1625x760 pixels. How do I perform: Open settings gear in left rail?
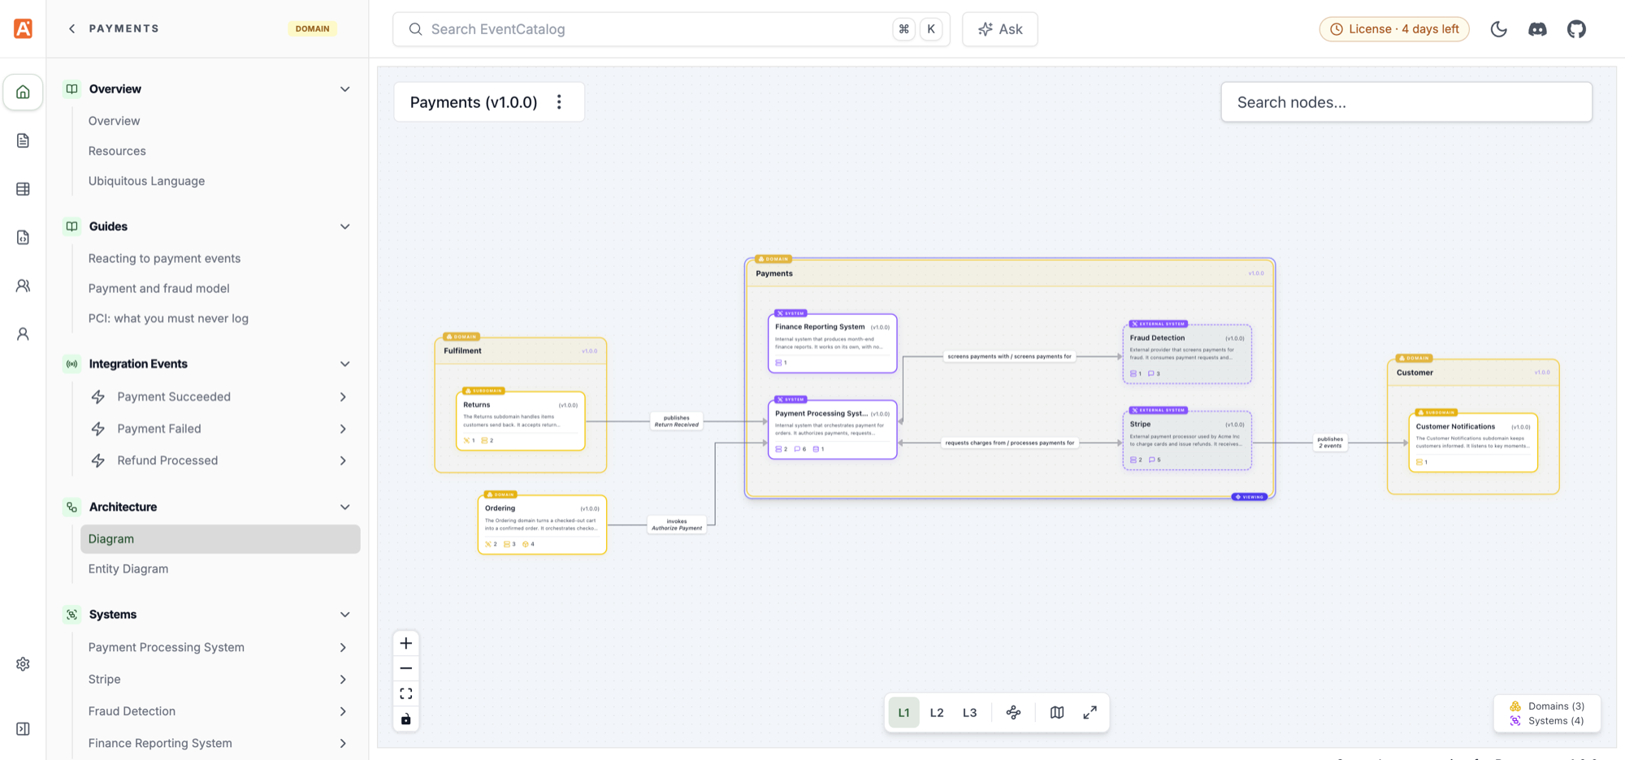point(23,664)
